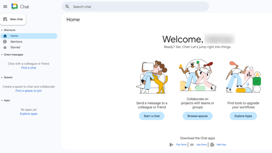Collapse the Direct messages section

(2, 54)
